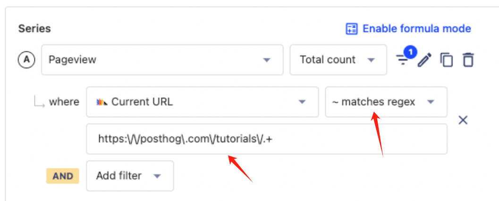Change the matches regex operator
The image size is (499, 201).
[386, 102]
